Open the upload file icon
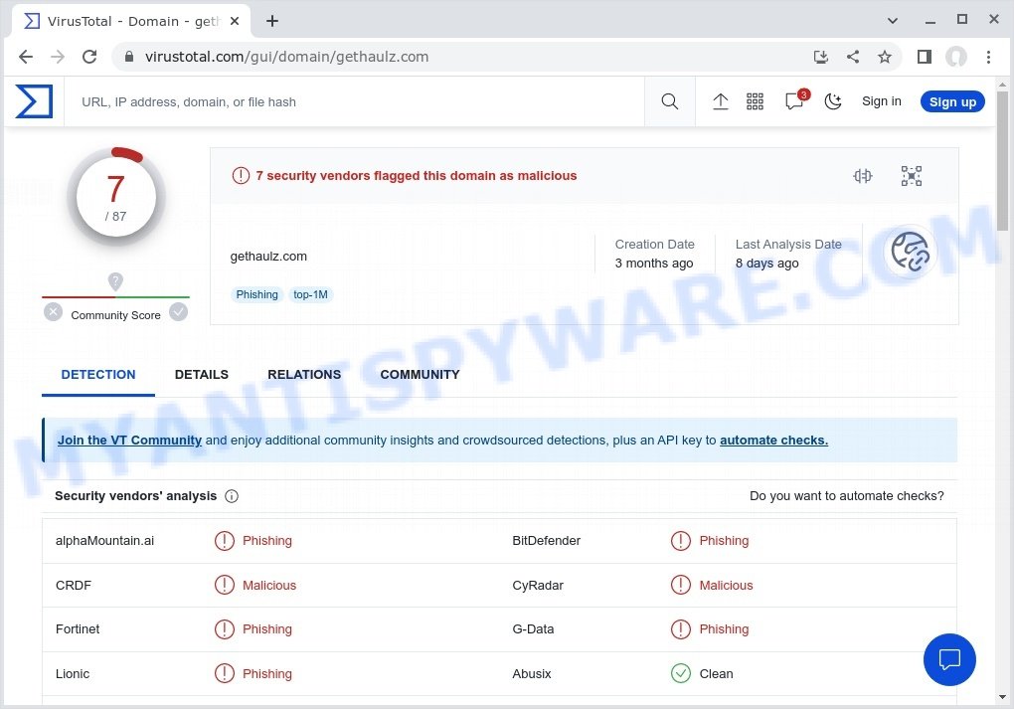Image resolution: width=1014 pixels, height=709 pixels. click(x=721, y=101)
